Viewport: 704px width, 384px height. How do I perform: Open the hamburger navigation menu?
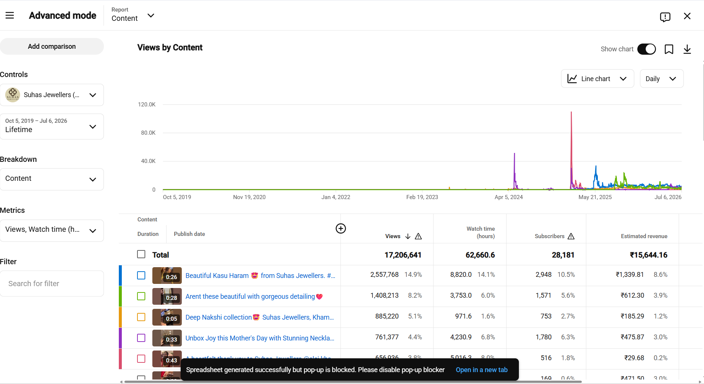(10, 15)
